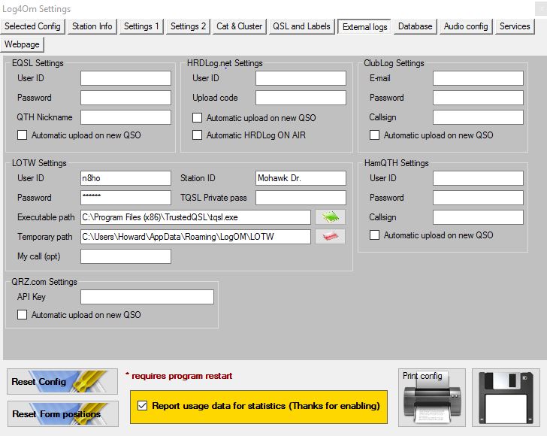Image resolution: width=547 pixels, height=436 pixels.
Task: Switch to the Station Info tab
Action: coord(92,26)
